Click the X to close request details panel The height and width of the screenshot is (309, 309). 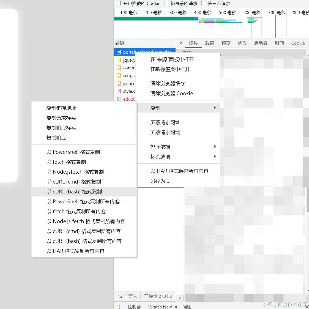pos(181,43)
